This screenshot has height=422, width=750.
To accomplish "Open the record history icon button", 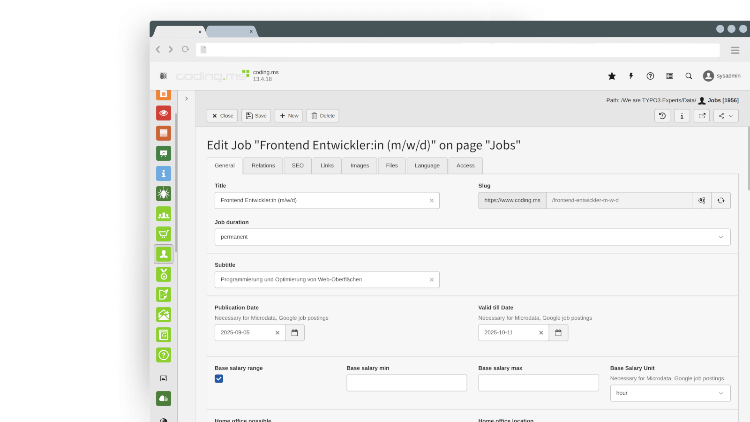I will tap(662, 116).
